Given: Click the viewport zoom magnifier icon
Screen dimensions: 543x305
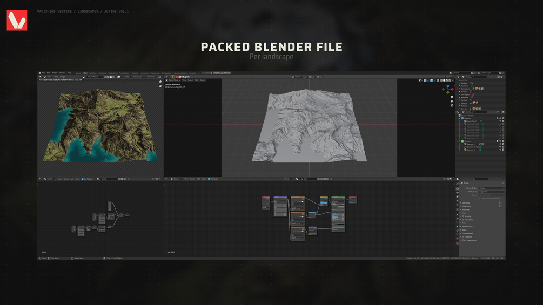Looking at the screenshot, I should [x=452, y=97].
